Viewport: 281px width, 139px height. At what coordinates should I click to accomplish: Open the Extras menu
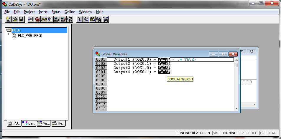(x=56, y=12)
